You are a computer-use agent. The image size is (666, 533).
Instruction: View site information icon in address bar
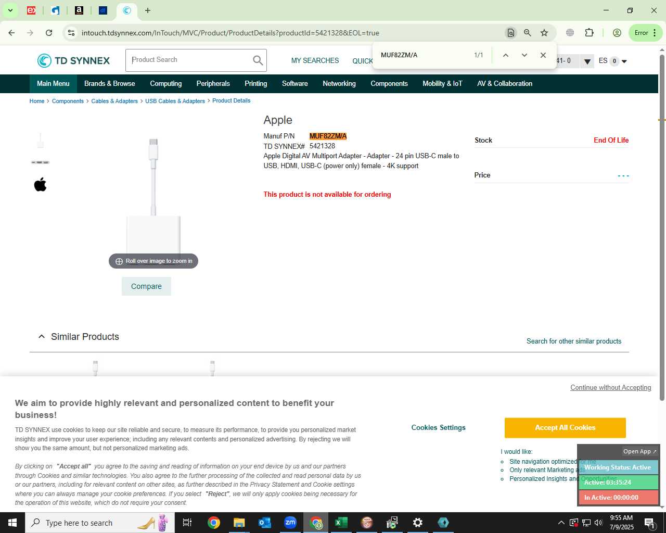point(71,33)
